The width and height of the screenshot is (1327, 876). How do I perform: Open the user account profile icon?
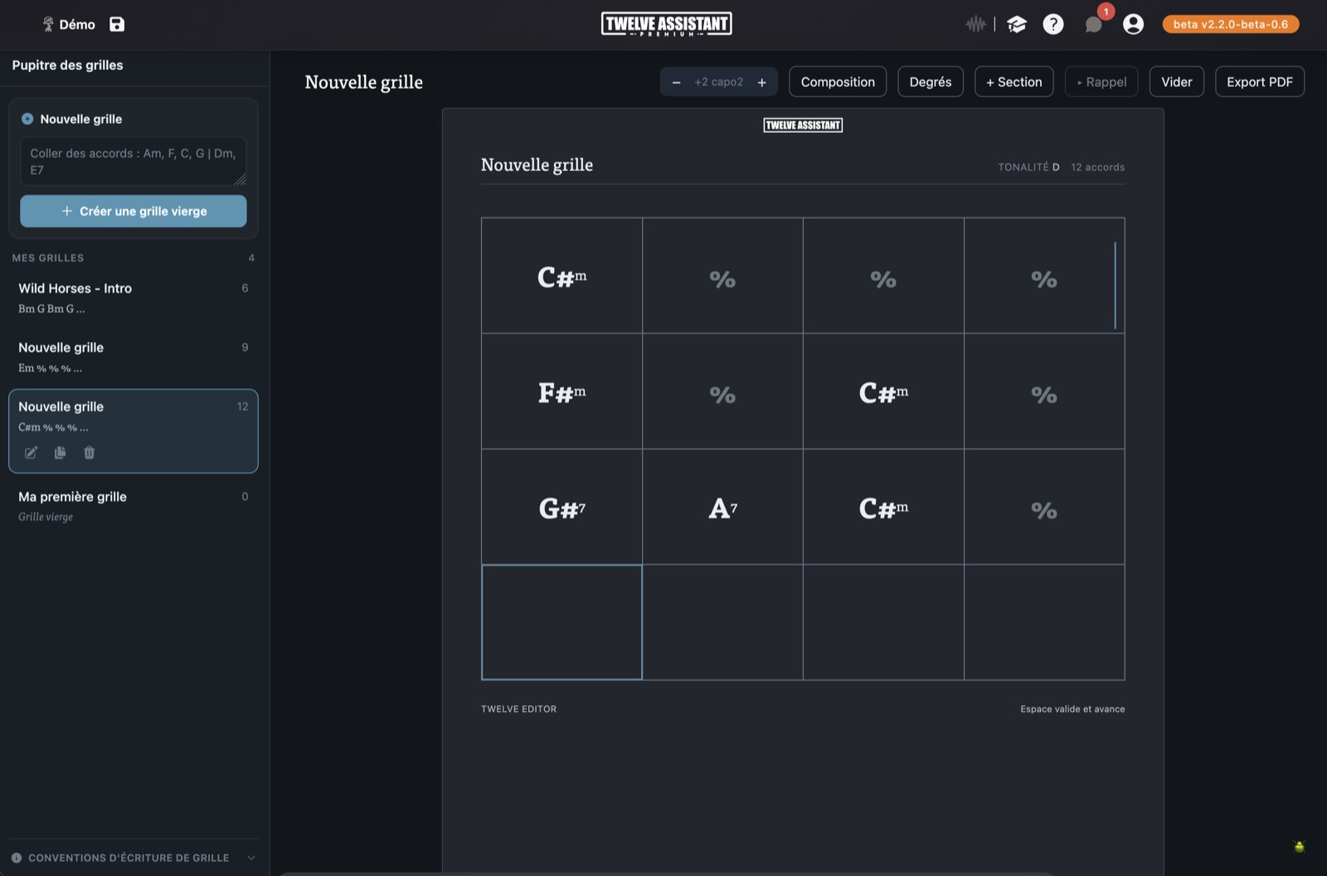coord(1133,24)
